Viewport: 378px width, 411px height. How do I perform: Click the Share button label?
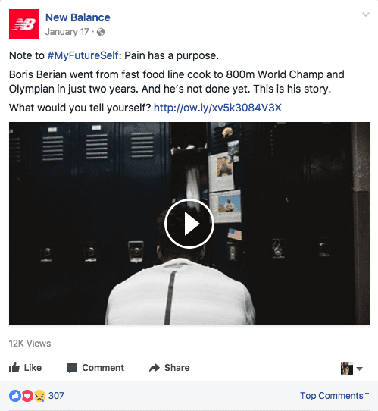click(x=177, y=368)
